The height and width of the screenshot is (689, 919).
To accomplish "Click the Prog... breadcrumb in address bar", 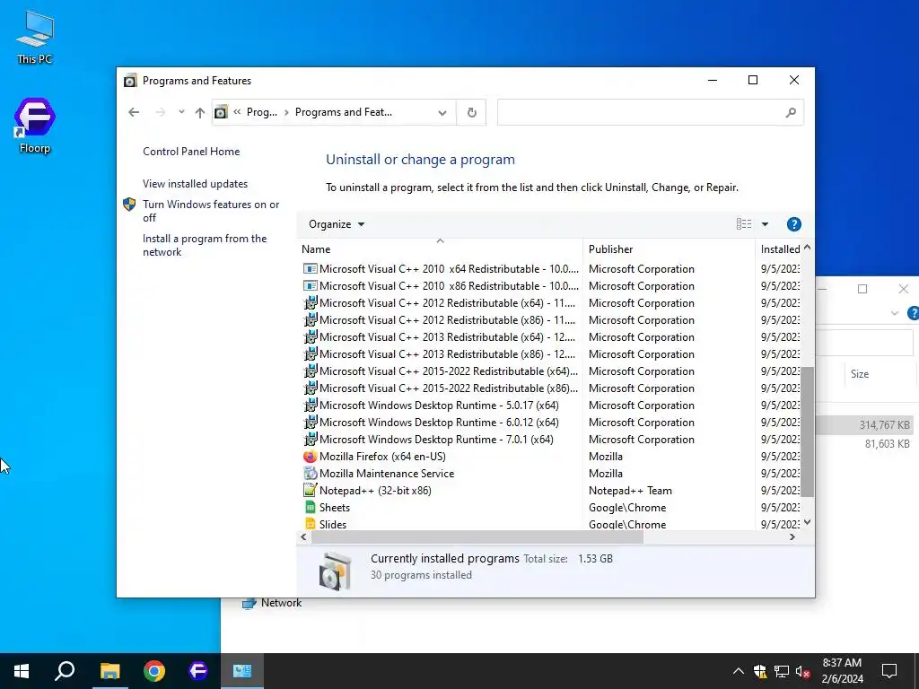I will tap(261, 112).
